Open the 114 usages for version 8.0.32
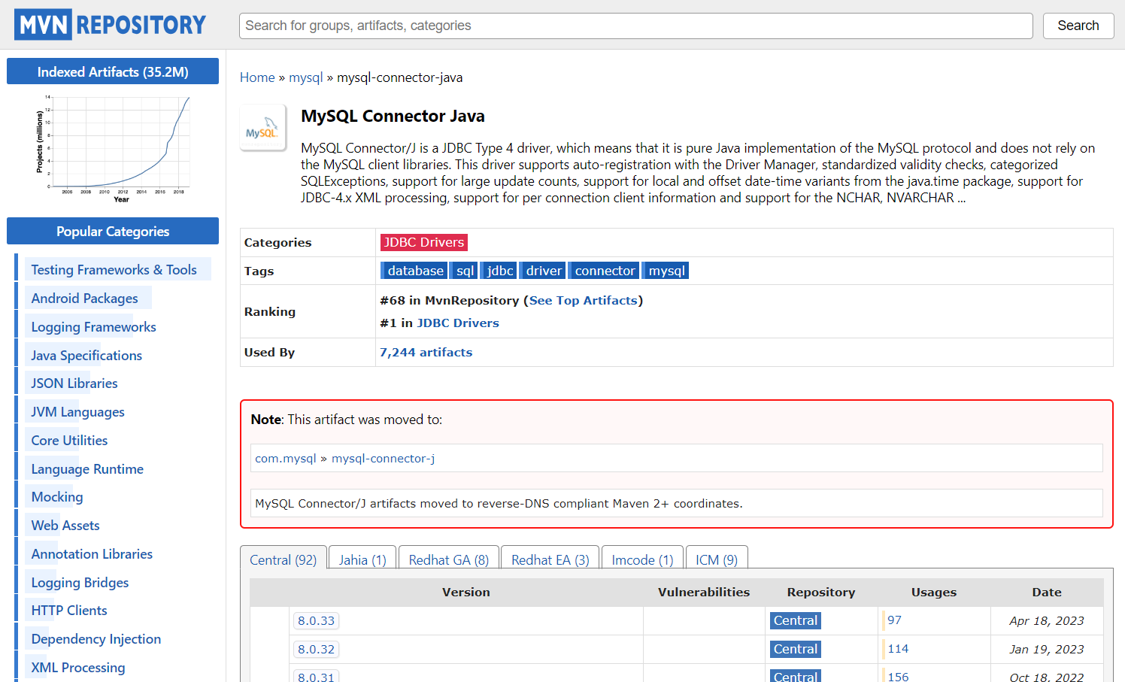The width and height of the screenshot is (1125, 682). 898,649
